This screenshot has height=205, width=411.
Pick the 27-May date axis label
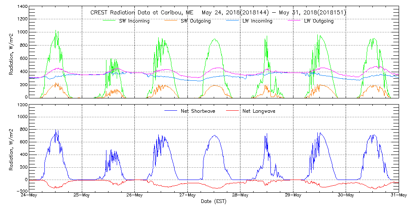point(187,196)
